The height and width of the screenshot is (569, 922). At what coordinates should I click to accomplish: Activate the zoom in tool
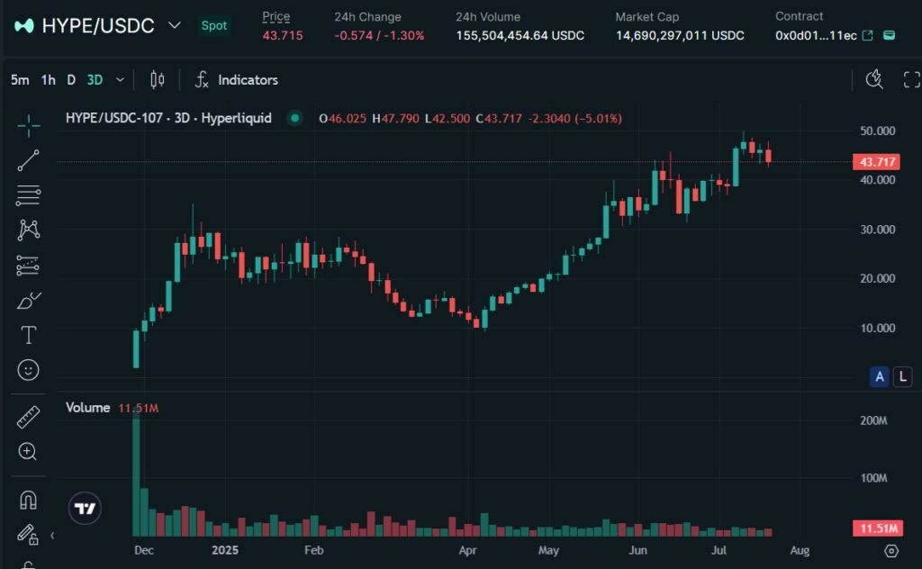tap(28, 451)
